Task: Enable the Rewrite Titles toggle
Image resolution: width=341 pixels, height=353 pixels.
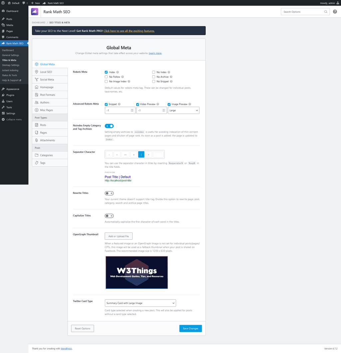Action: [x=109, y=193]
